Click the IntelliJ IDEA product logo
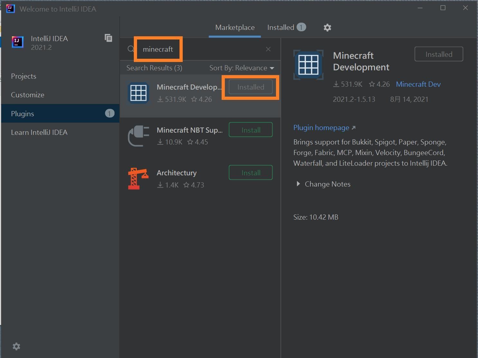Screen dimensions: 478x358 click(x=18, y=42)
